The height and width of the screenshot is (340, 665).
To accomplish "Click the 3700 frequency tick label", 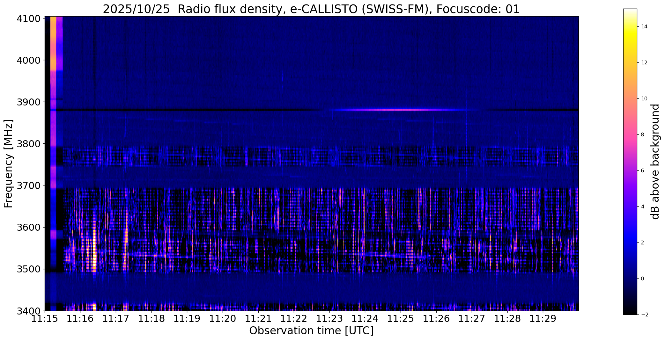I will 29,185.
